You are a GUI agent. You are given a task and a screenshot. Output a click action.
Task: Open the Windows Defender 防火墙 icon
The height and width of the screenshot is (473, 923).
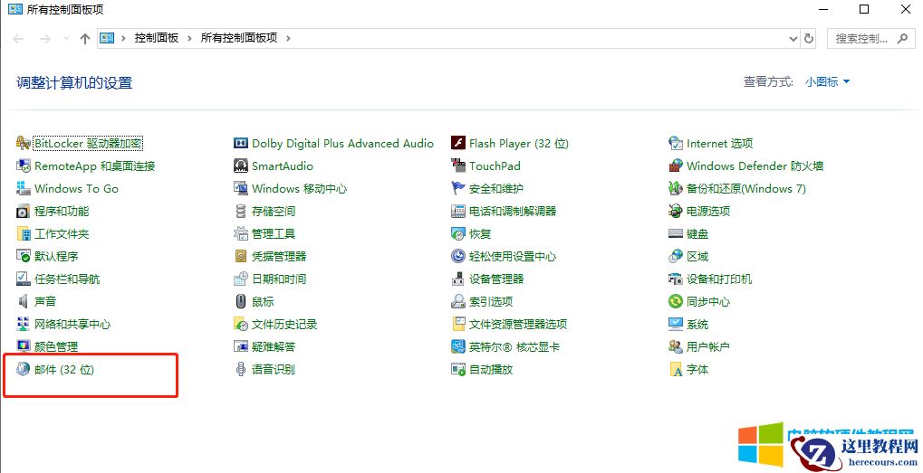point(676,166)
